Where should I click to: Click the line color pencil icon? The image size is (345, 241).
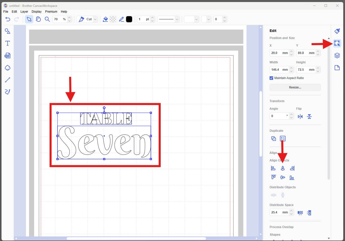pos(121,19)
